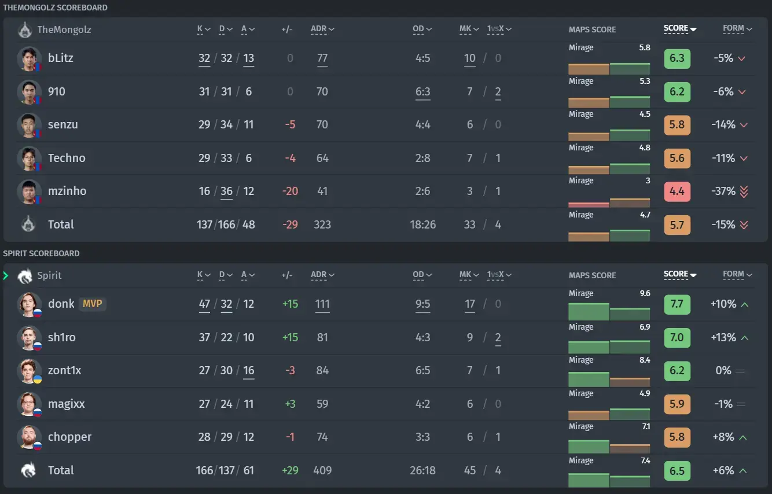Open Spirit team name link
772x494 pixels.
pos(49,275)
